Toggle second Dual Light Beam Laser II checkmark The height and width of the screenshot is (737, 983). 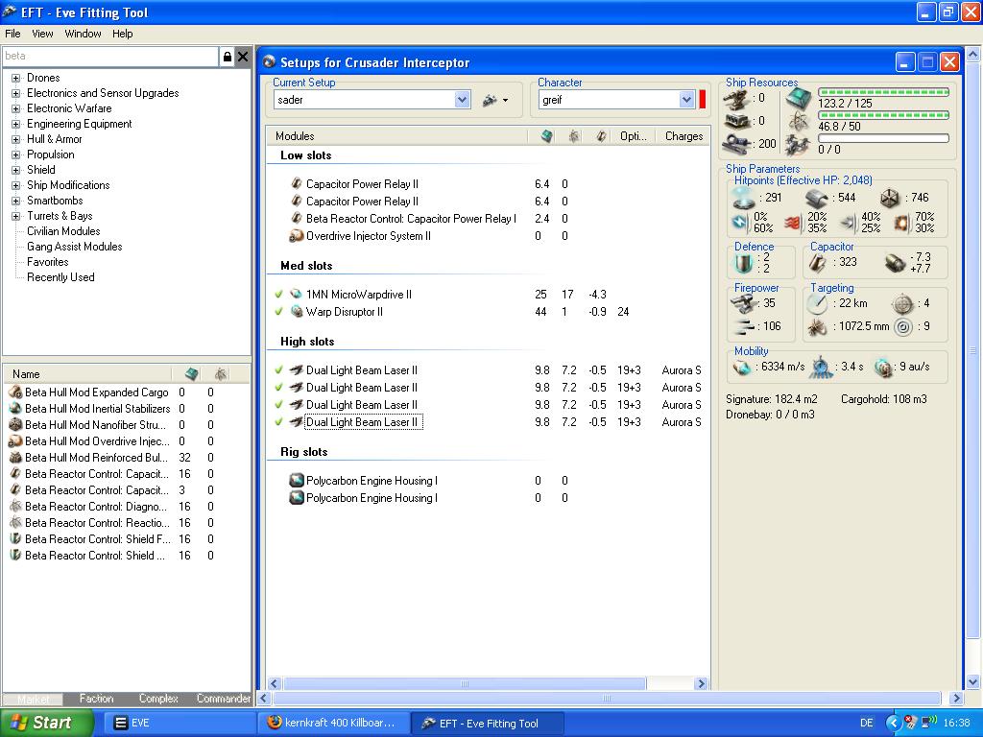[279, 388]
